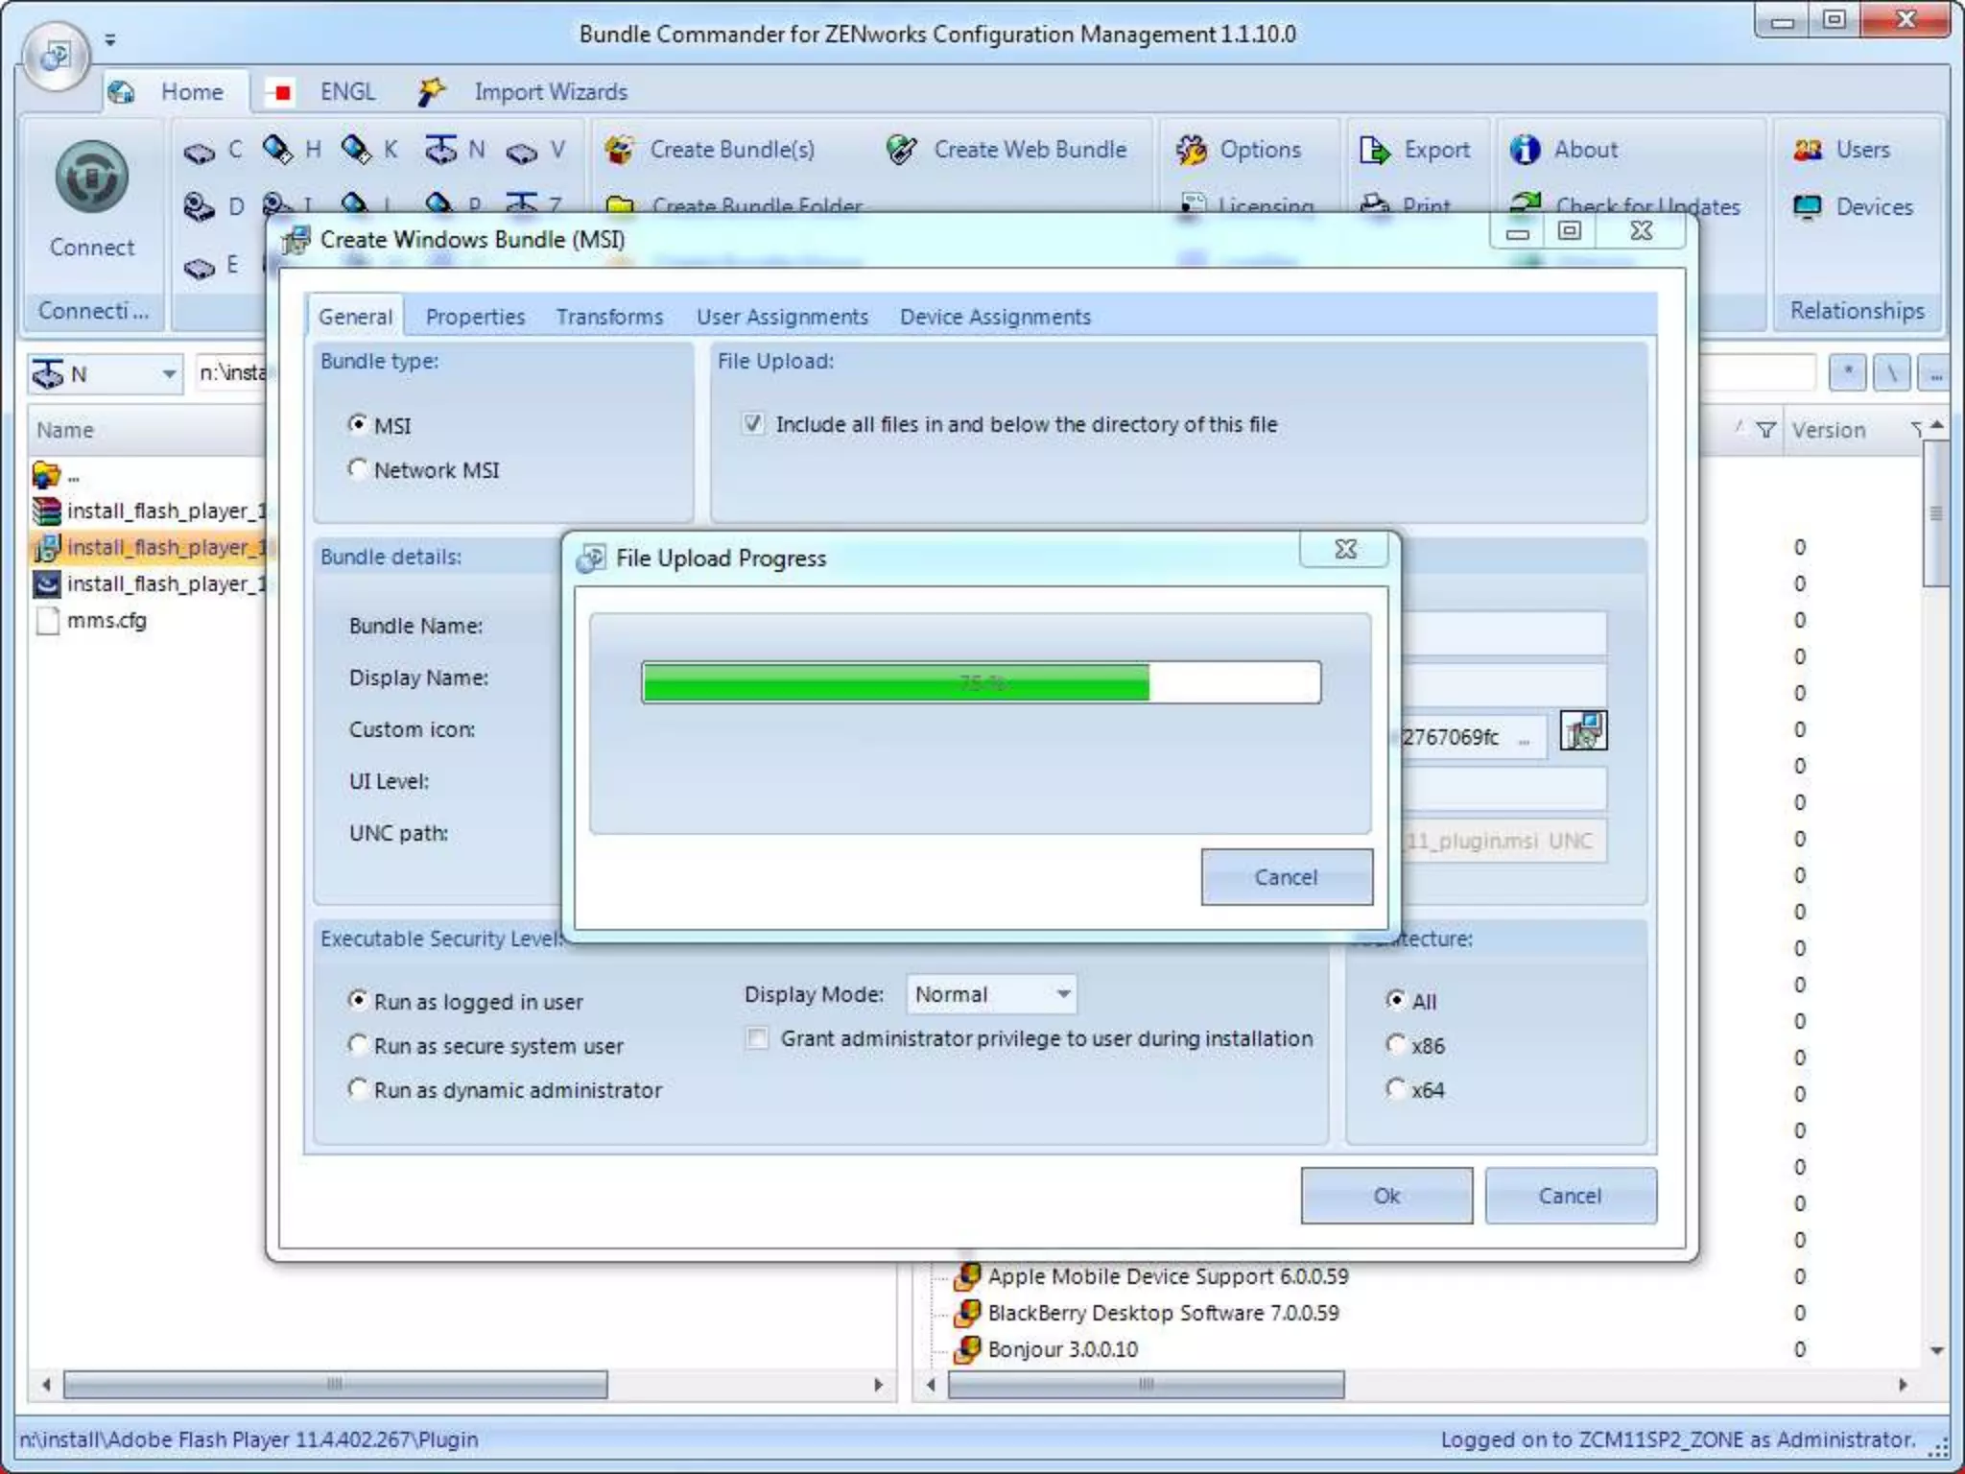
Task: Select drive K icon in ribbon
Action: click(x=356, y=150)
